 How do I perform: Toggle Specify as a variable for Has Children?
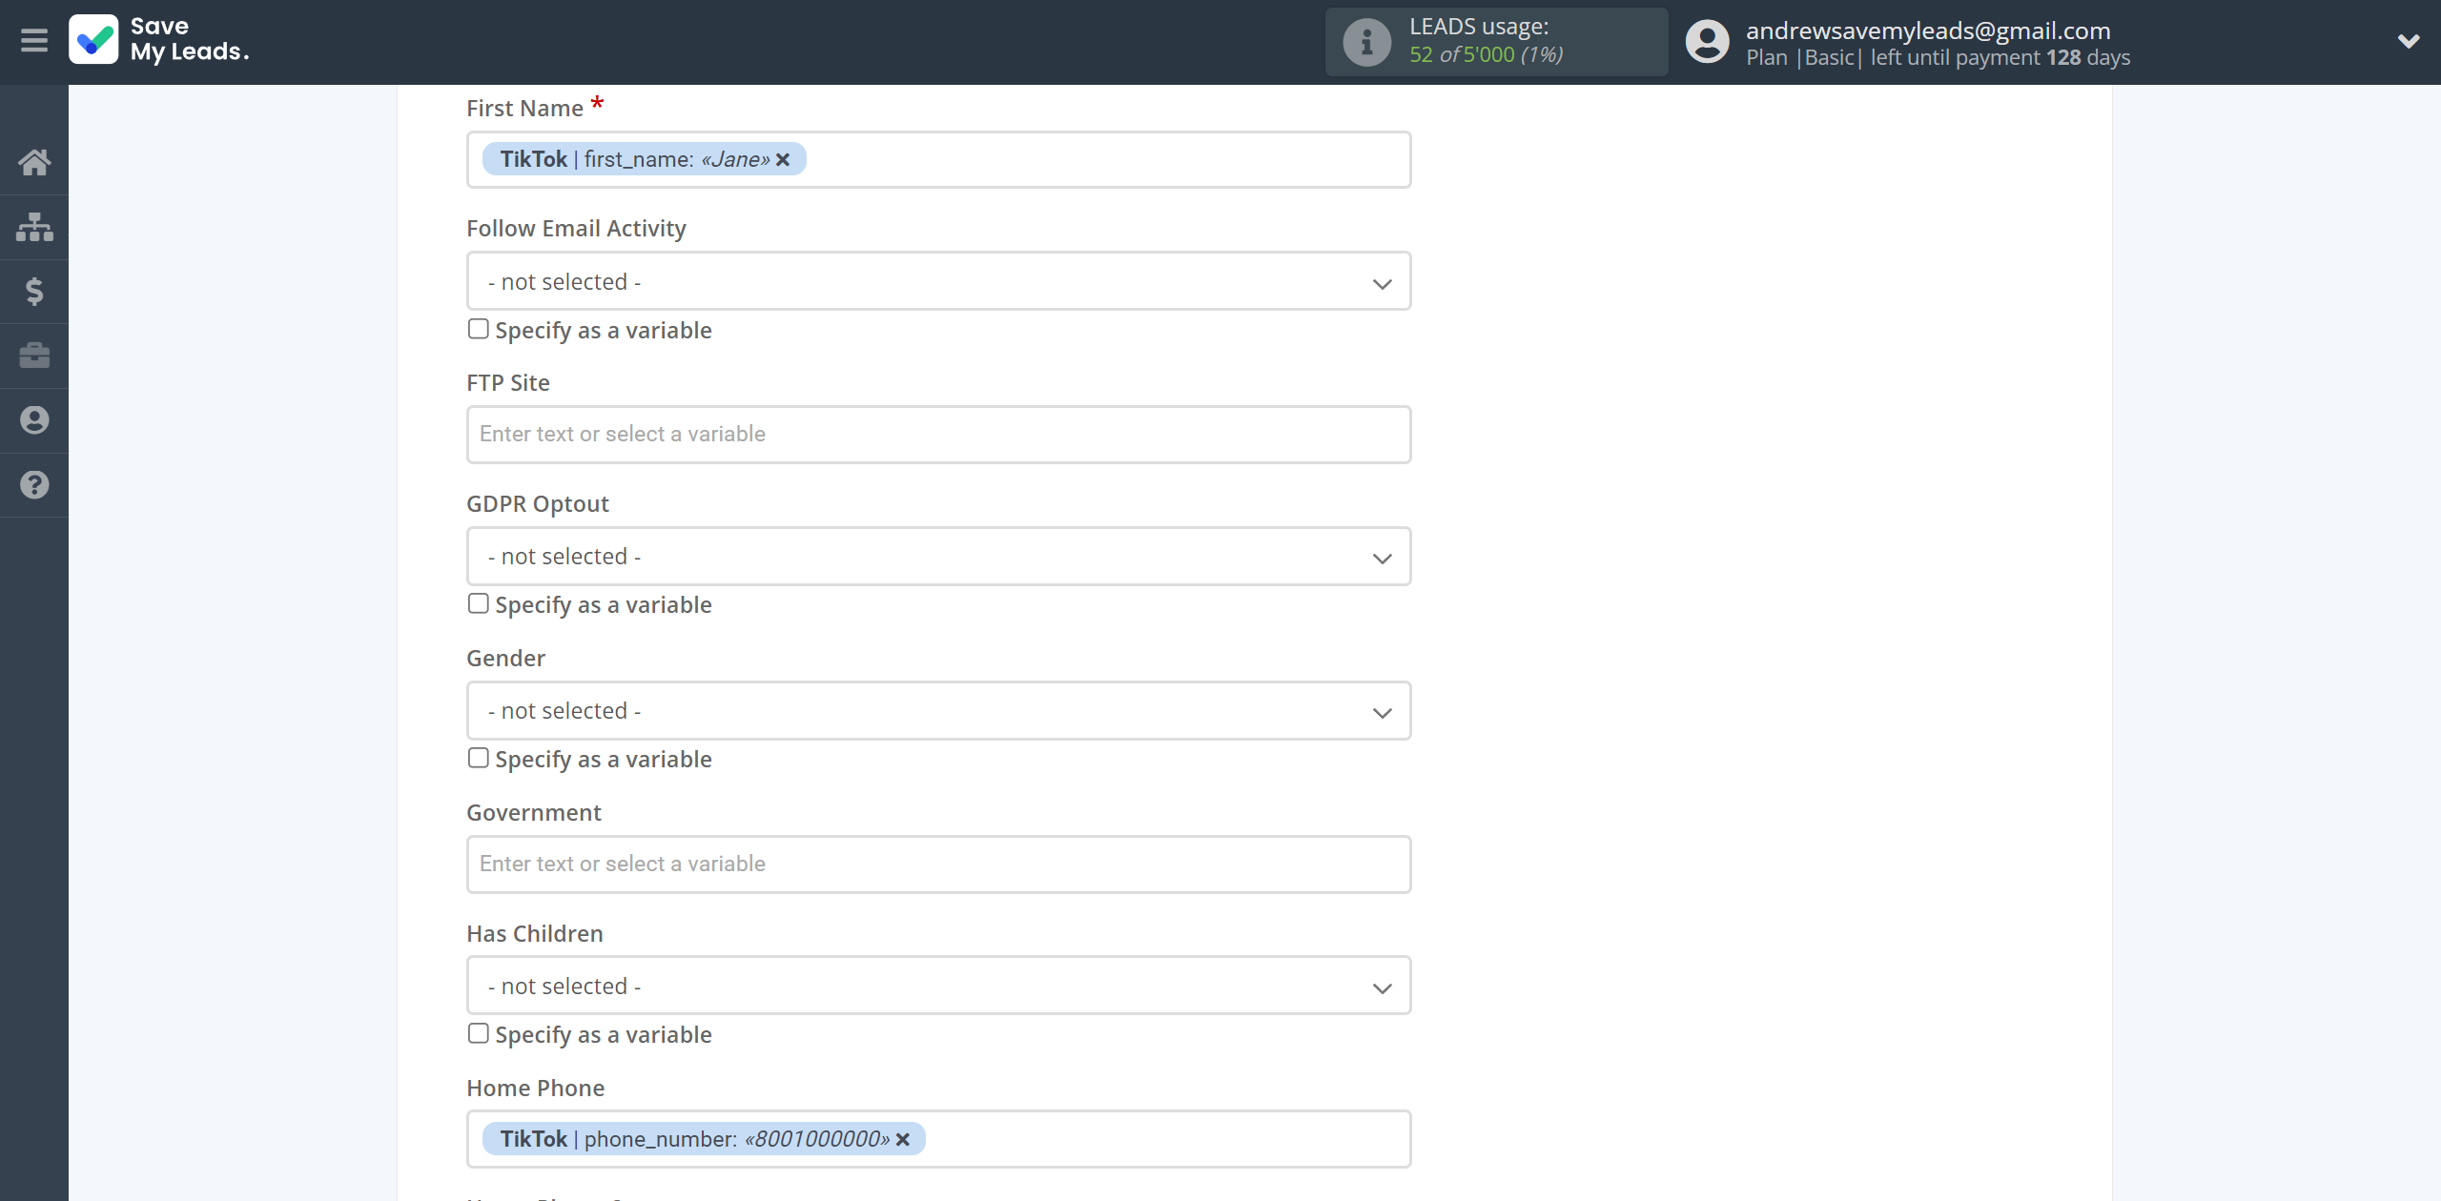pos(478,1034)
